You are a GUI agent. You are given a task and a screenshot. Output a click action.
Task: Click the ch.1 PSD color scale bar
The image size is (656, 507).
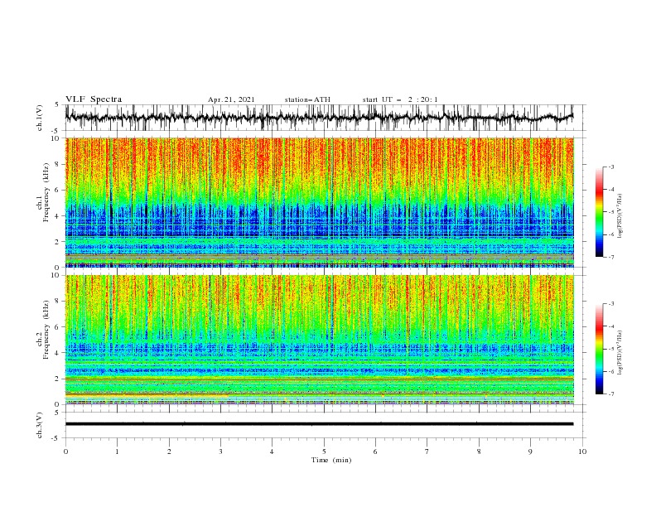pos(599,212)
